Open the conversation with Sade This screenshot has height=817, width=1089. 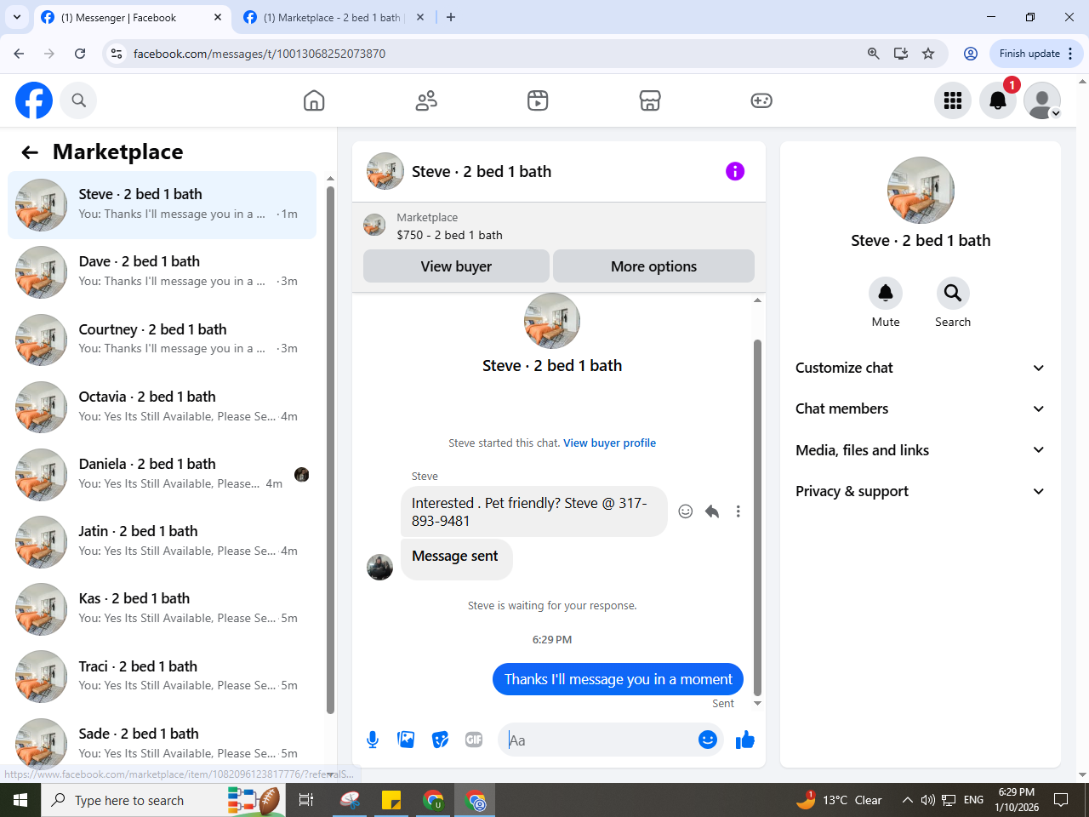point(162,743)
